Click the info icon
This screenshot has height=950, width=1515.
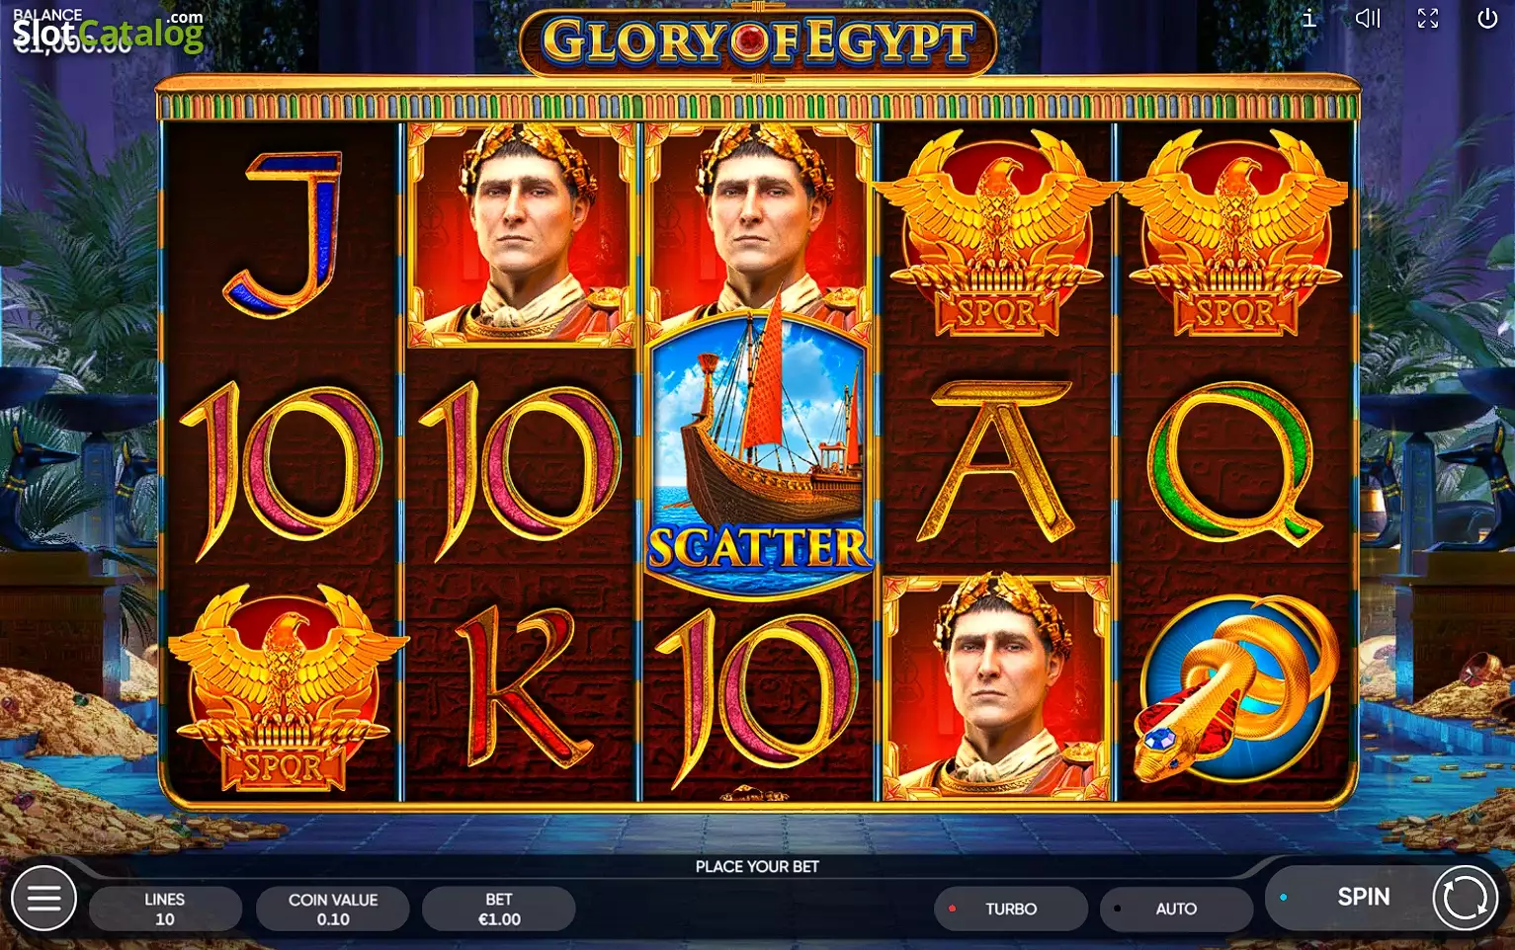[x=1308, y=18]
